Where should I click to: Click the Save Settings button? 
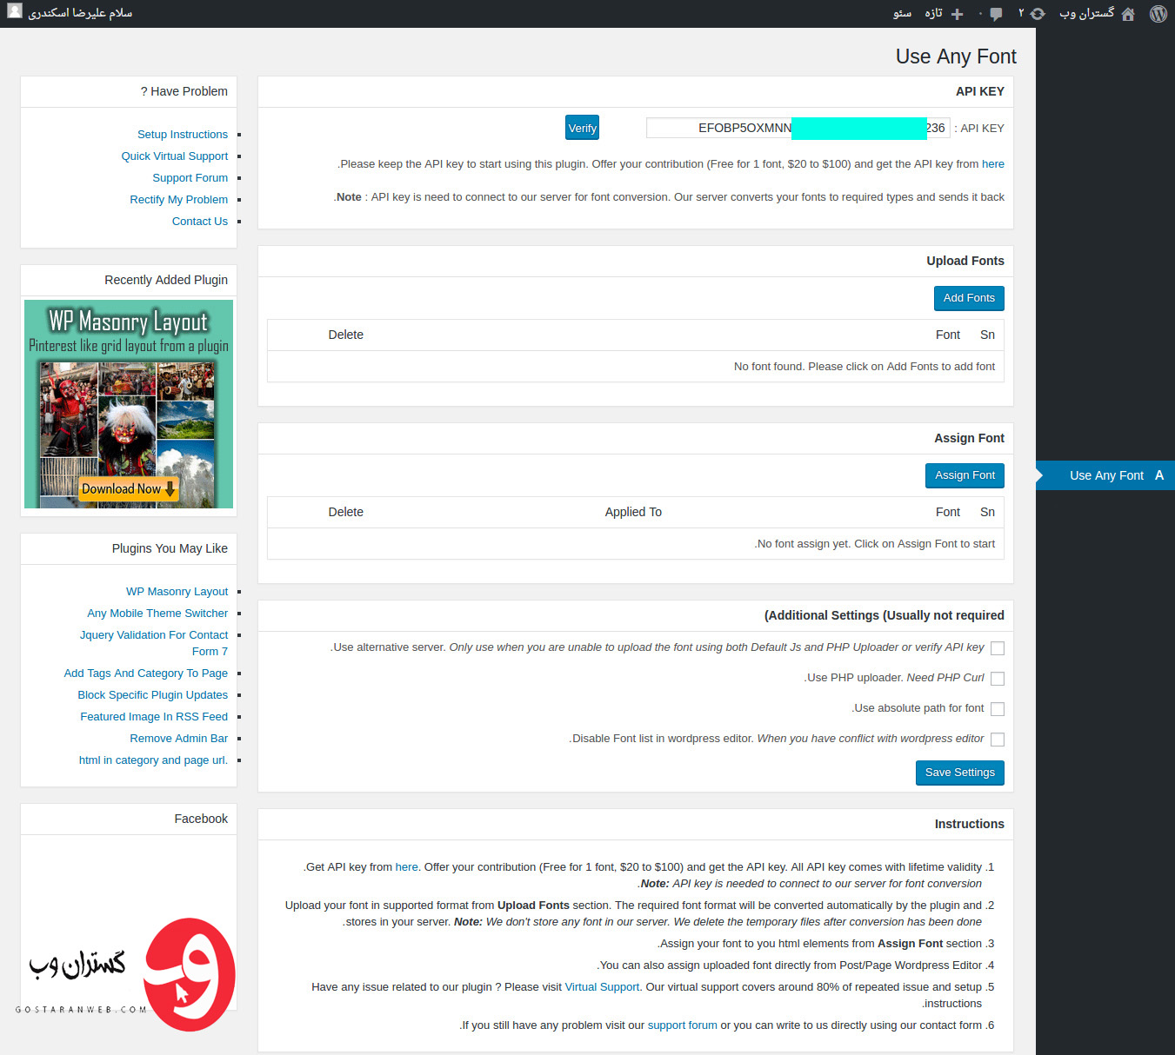click(x=959, y=773)
